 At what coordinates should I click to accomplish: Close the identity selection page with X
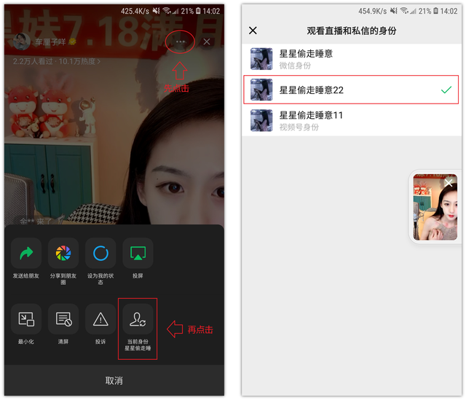253,31
